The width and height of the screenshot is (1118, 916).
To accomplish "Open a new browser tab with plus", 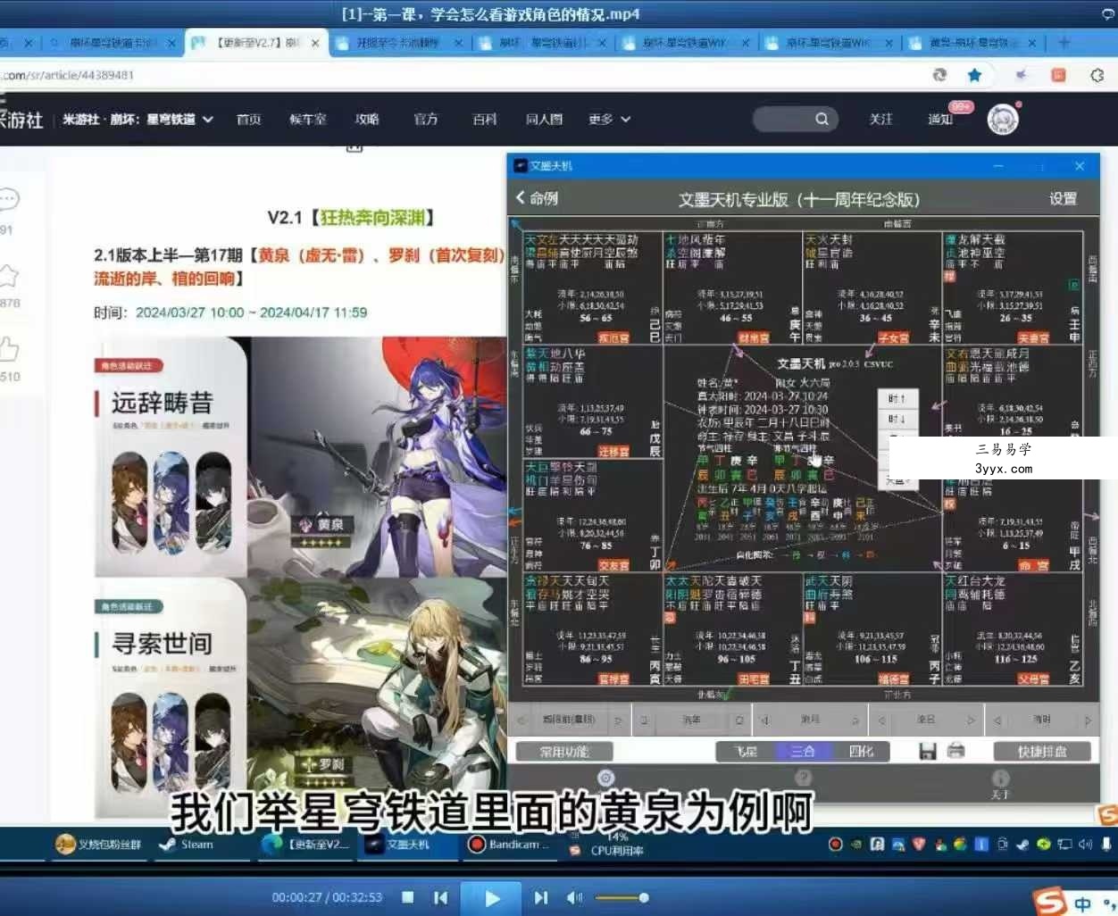I will [1064, 42].
